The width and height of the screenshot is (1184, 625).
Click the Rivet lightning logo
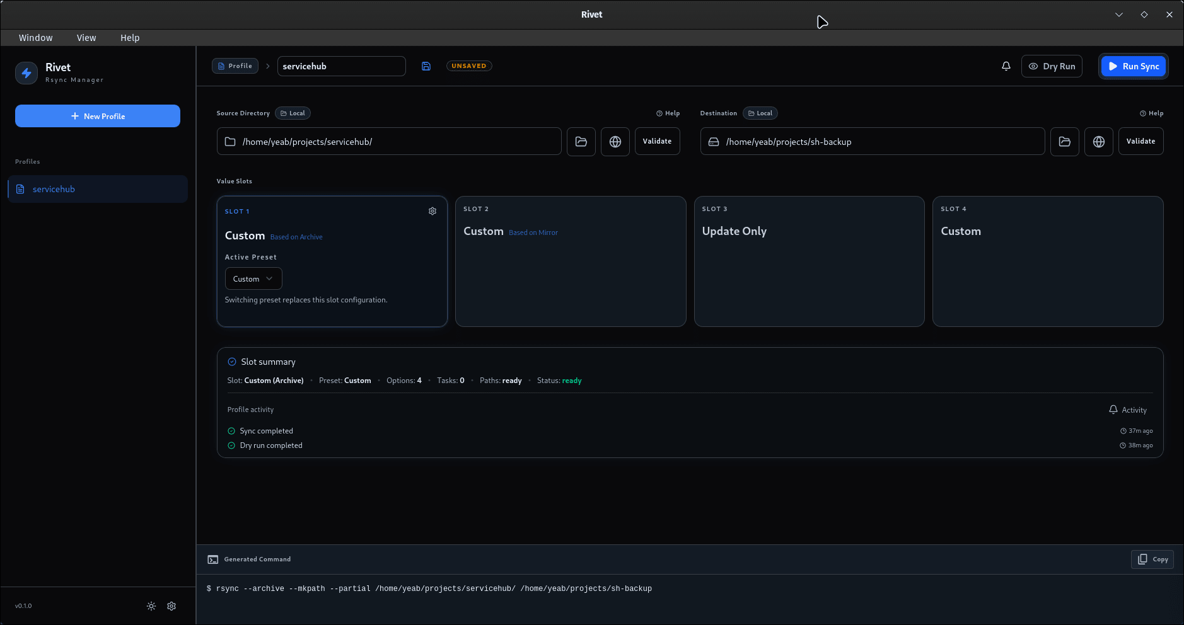26,73
